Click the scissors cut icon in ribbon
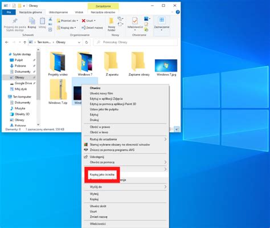 click(50, 19)
